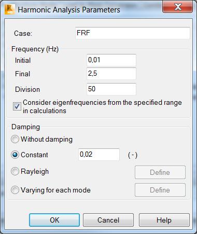197x234 pixels.
Task: Click the Initial frequency input field
Action: [x=111, y=60]
